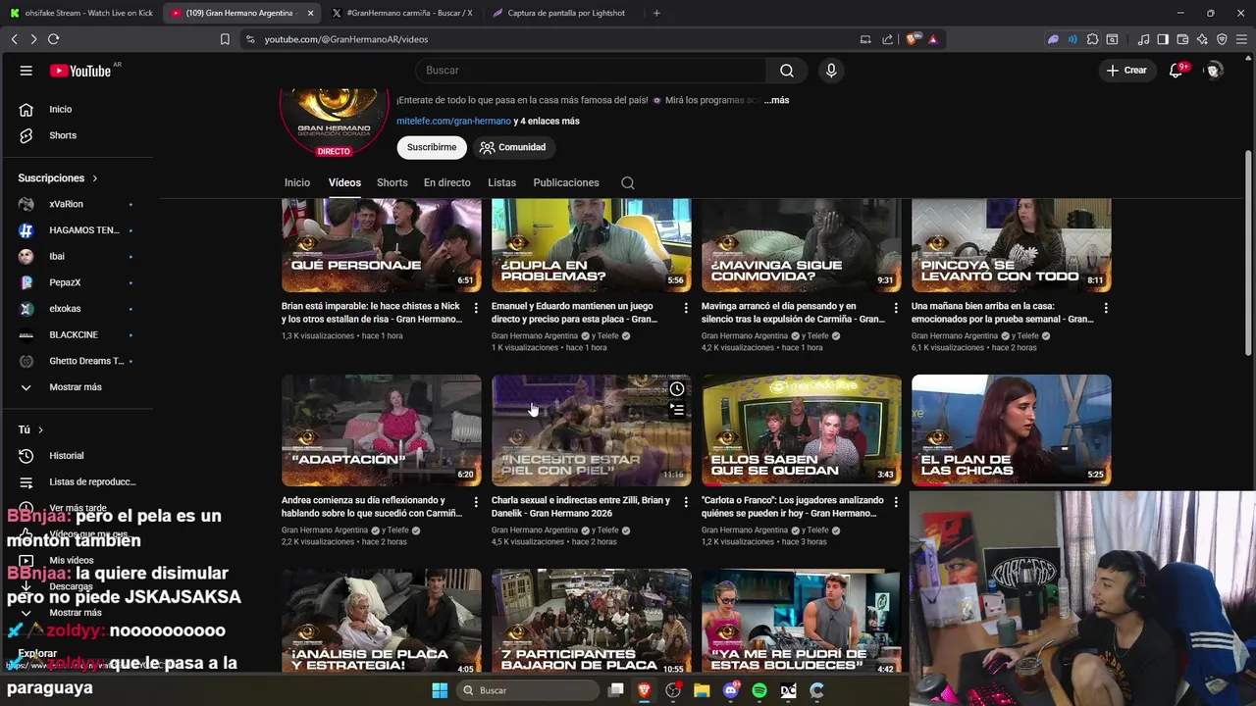Reload the page in the browser
The image size is (1256, 706).
click(53, 39)
